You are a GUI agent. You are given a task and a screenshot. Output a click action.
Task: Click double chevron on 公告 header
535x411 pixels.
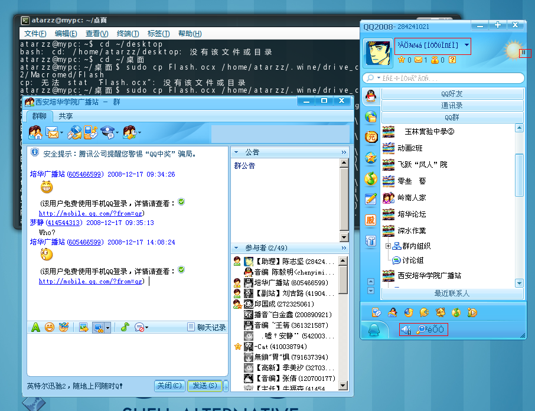344,152
